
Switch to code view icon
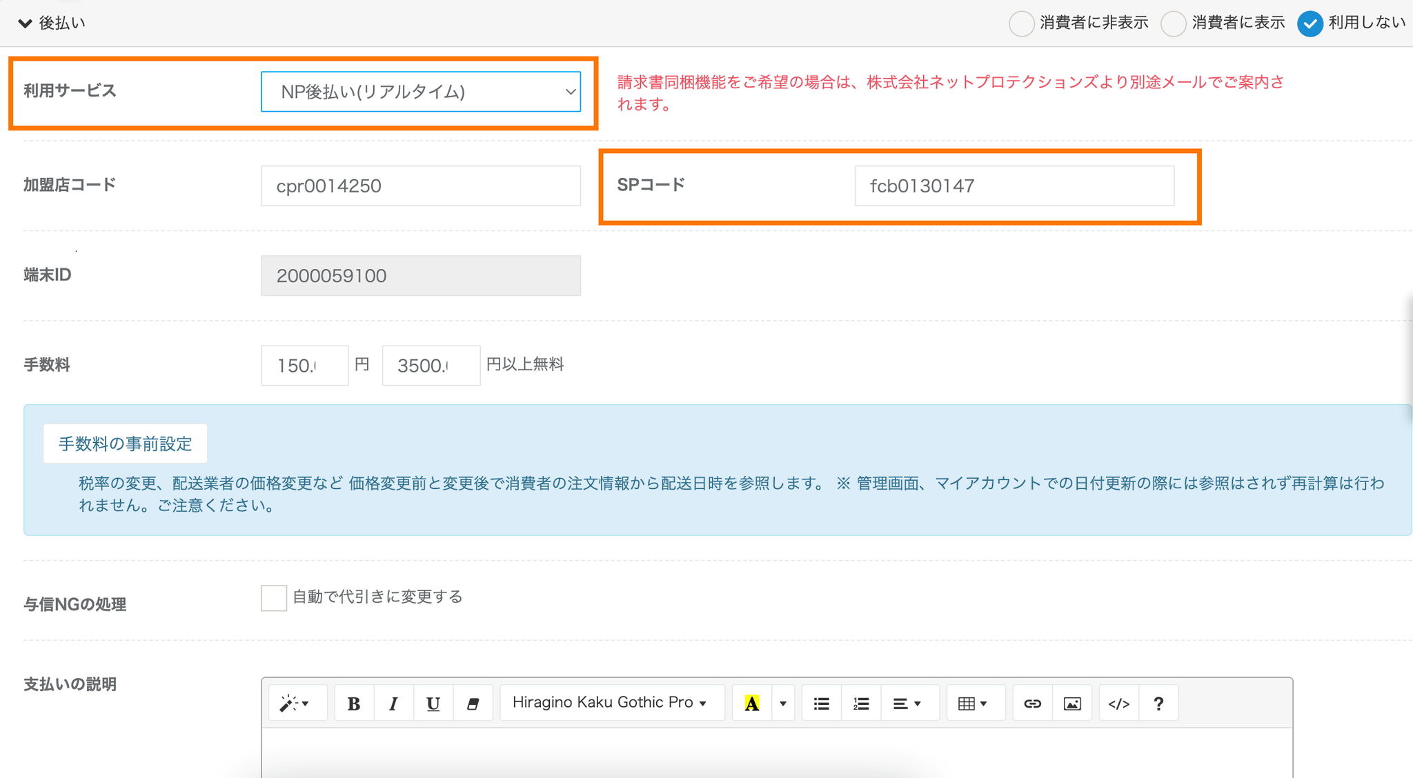tap(1118, 704)
